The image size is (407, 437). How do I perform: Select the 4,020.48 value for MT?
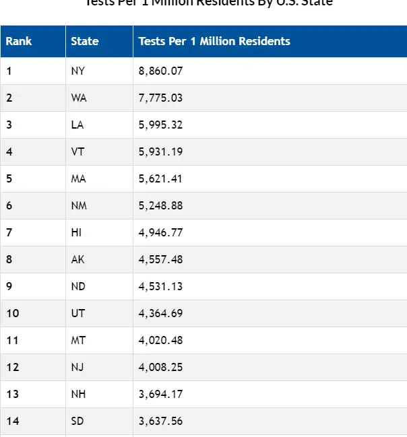(160, 340)
